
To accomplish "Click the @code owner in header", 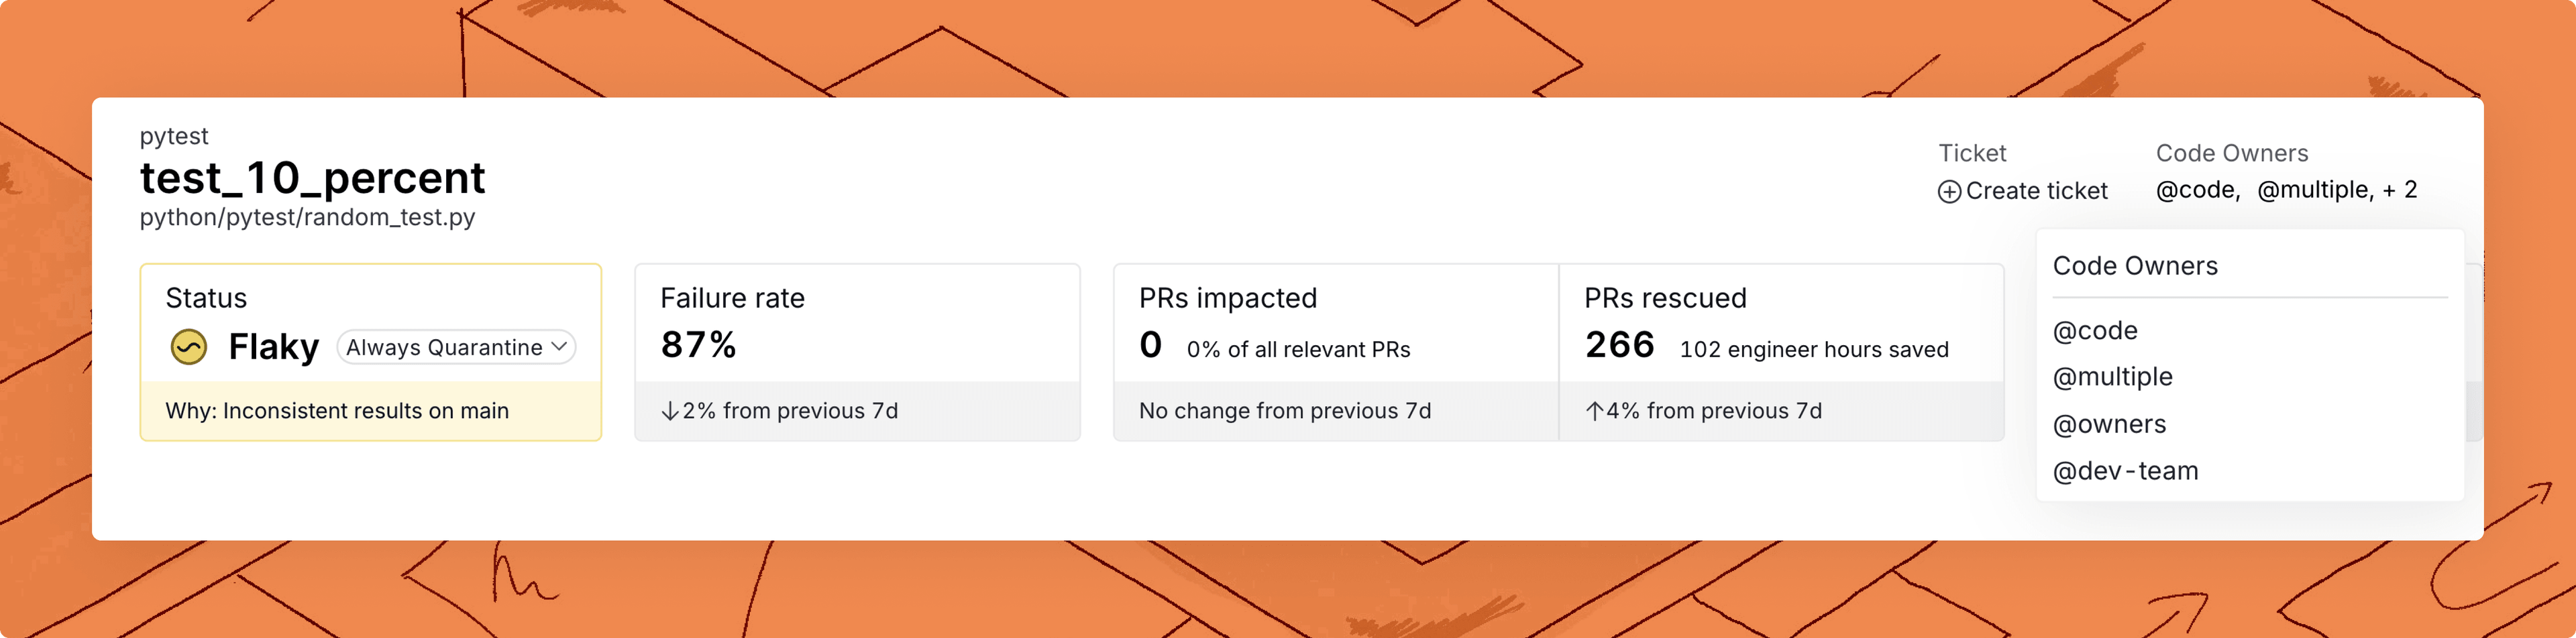I will click(2197, 190).
